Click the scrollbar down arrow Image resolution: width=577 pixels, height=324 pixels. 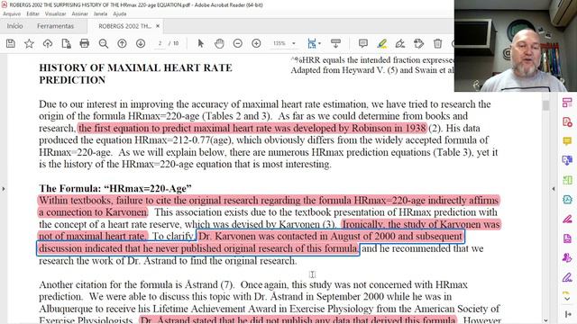545,320
